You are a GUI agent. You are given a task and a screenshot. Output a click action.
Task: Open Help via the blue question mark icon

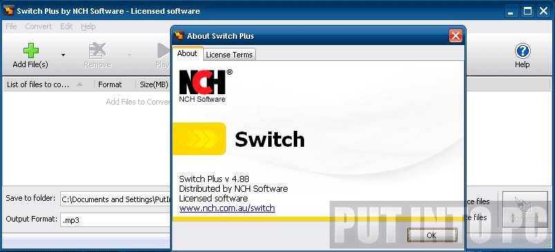523,51
